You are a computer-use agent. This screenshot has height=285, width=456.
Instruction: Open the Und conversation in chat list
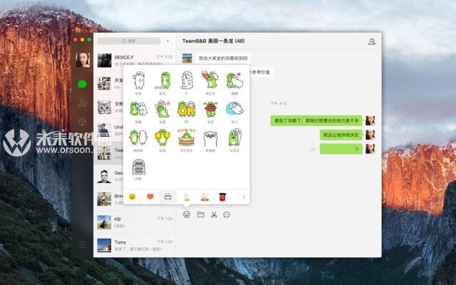(x=109, y=130)
